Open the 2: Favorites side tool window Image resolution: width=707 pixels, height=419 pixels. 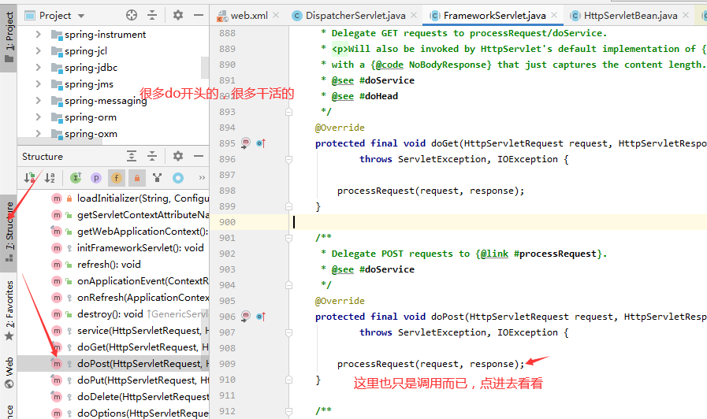[9, 310]
